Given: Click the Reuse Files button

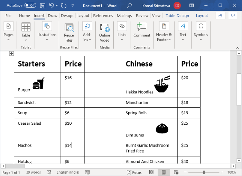Looking at the screenshot, I should point(69,33).
